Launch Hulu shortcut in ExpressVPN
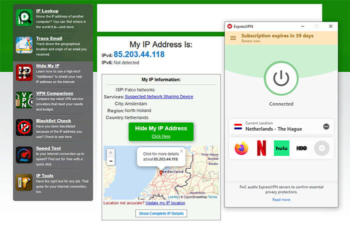This screenshot has height=225, width=350. click(281, 148)
